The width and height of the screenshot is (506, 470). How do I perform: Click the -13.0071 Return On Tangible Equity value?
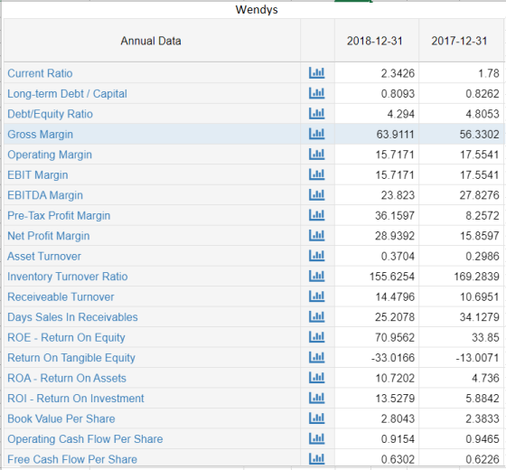tap(478, 358)
